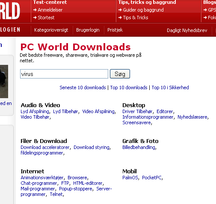Viewport: 216px width, 204px height.
Task: Open the Anmeldelser link under Test-centeret
Action: pyautogui.click(x=50, y=10)
